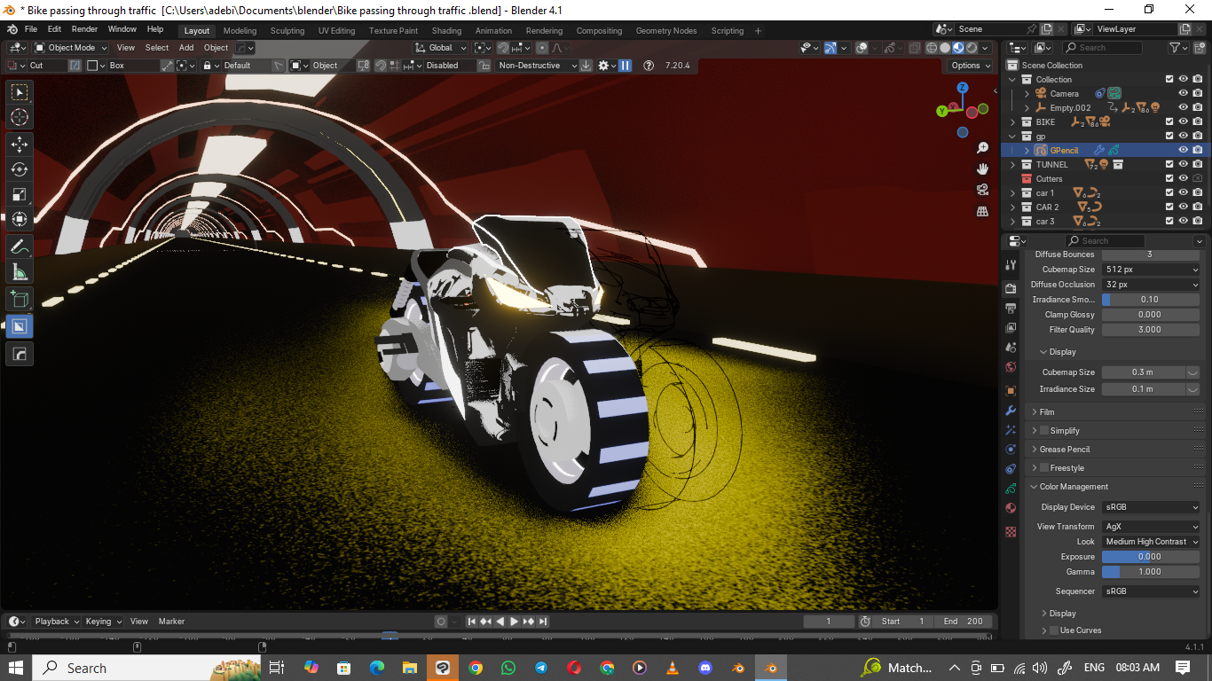
Task: Adjust the Gamma slider
Action: coord(1151,572)
